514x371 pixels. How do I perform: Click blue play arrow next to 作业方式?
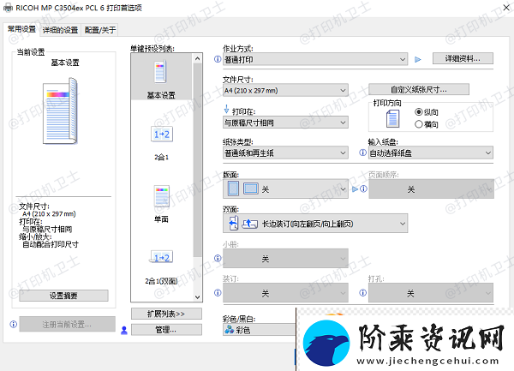tap(418, 60)
